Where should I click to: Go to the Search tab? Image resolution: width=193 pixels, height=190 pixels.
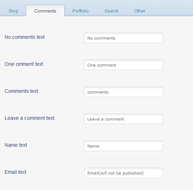(111, 11)
